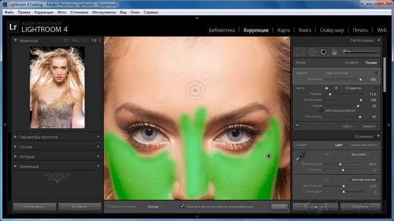This screenshot has height=221, width=394.
Task: Open the Справка menu
Action: coord(151,12)
